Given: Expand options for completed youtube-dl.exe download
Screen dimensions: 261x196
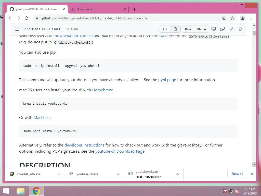Looking at the screenshot, I should (118, 174).
